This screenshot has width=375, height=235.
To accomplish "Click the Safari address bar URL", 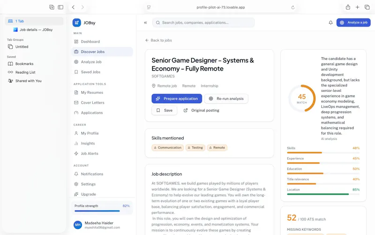I will (220, 8).
